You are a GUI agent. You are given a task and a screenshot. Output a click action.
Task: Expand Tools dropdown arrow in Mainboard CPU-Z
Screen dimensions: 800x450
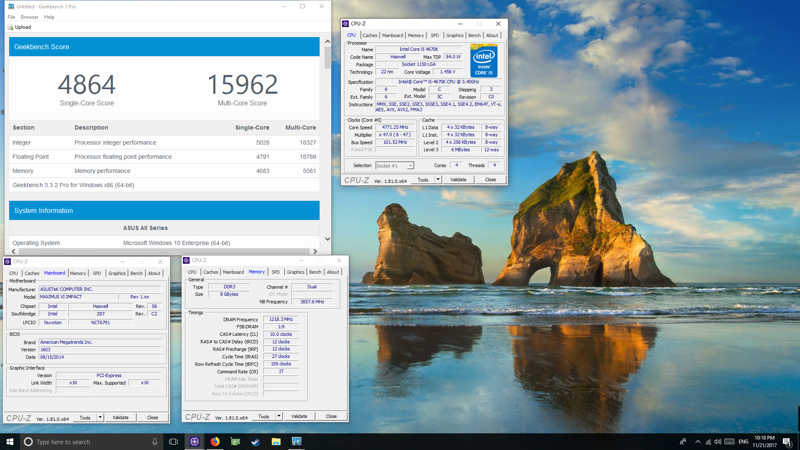point(100,417)
